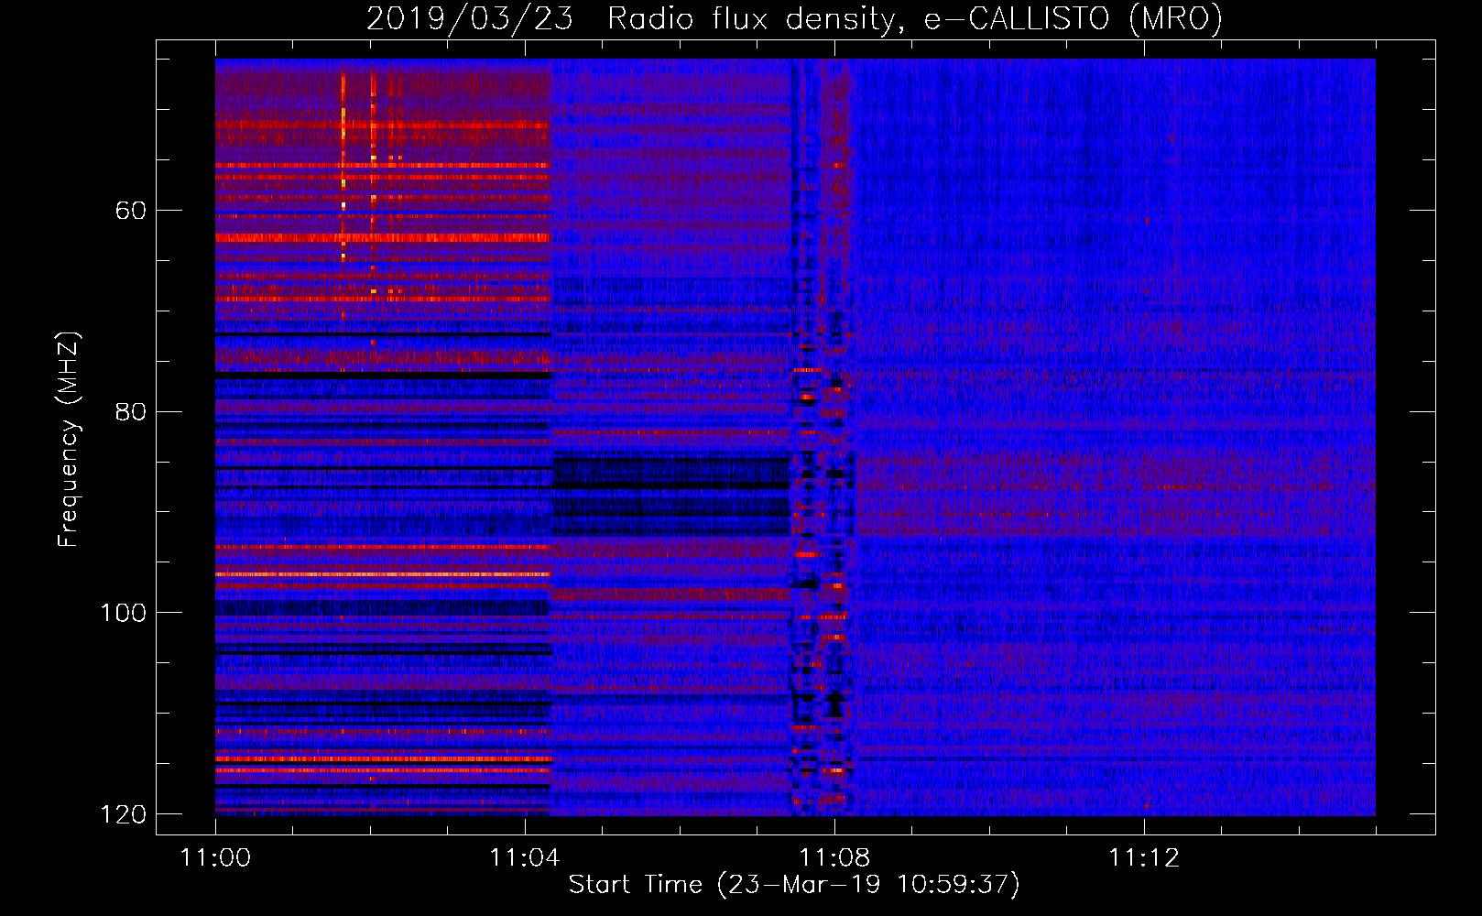Viewport: 1482px width, 916px height.
Task: Click the "80" frequency tick label
Action: coord(131,411)
